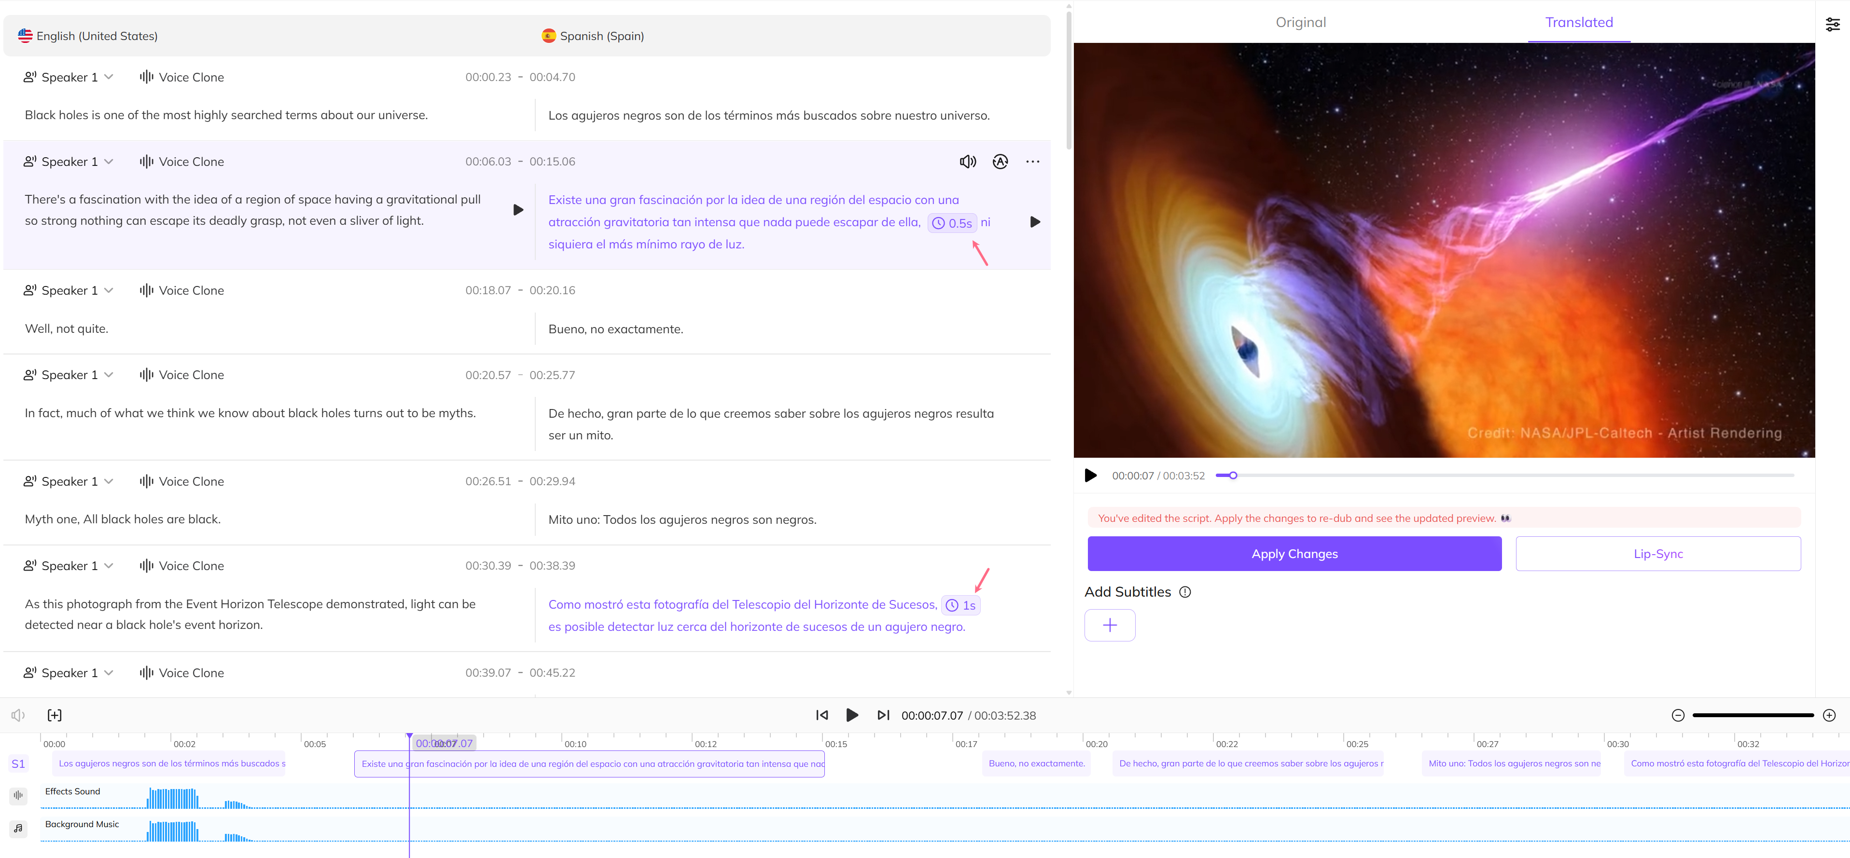
Task: Click the split segment bracket icon
Action: 55,715
